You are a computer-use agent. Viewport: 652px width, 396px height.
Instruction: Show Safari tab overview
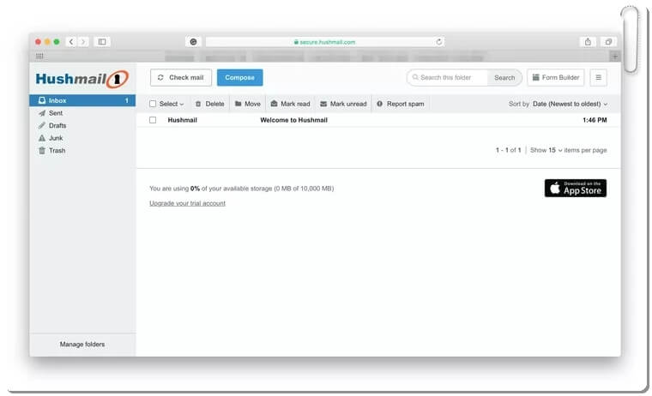608,42
